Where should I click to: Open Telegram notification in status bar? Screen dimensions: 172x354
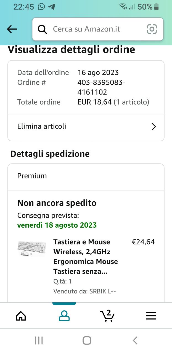(51, 7)
